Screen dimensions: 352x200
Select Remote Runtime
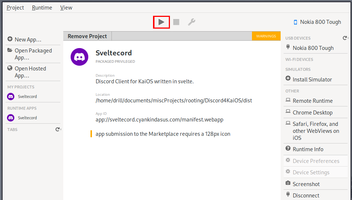coord(316,101)
